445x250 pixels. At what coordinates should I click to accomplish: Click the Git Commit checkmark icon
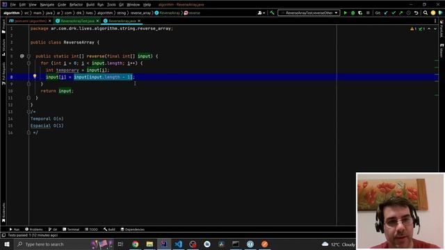tap(394, 12)
